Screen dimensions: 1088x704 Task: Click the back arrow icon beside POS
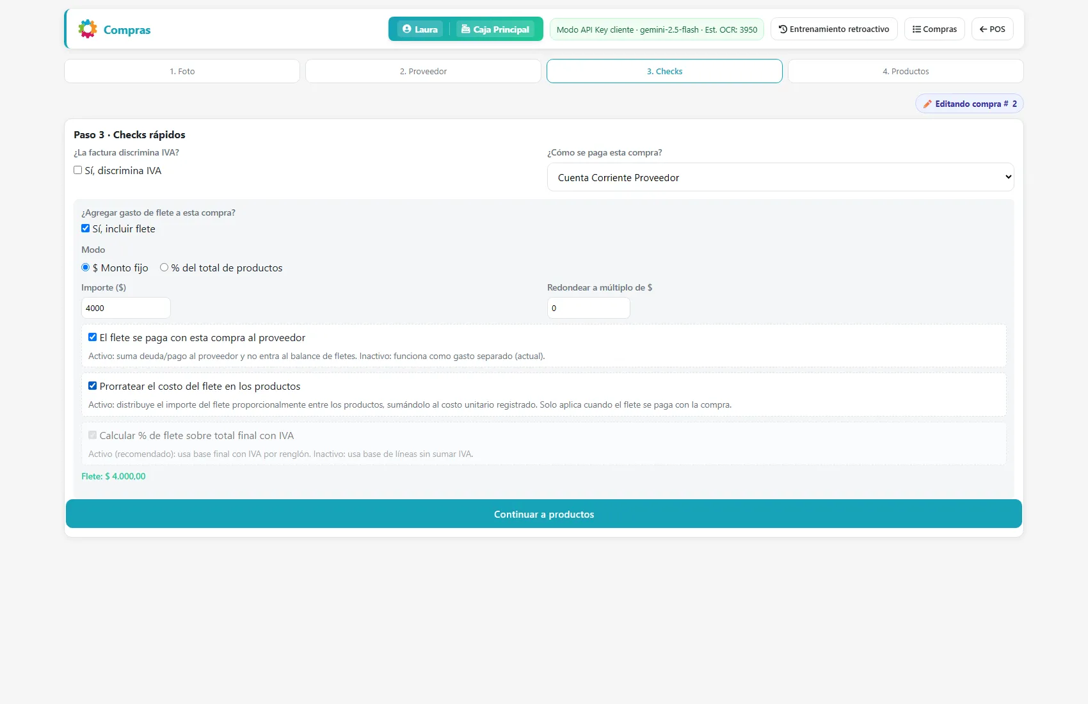983,29
